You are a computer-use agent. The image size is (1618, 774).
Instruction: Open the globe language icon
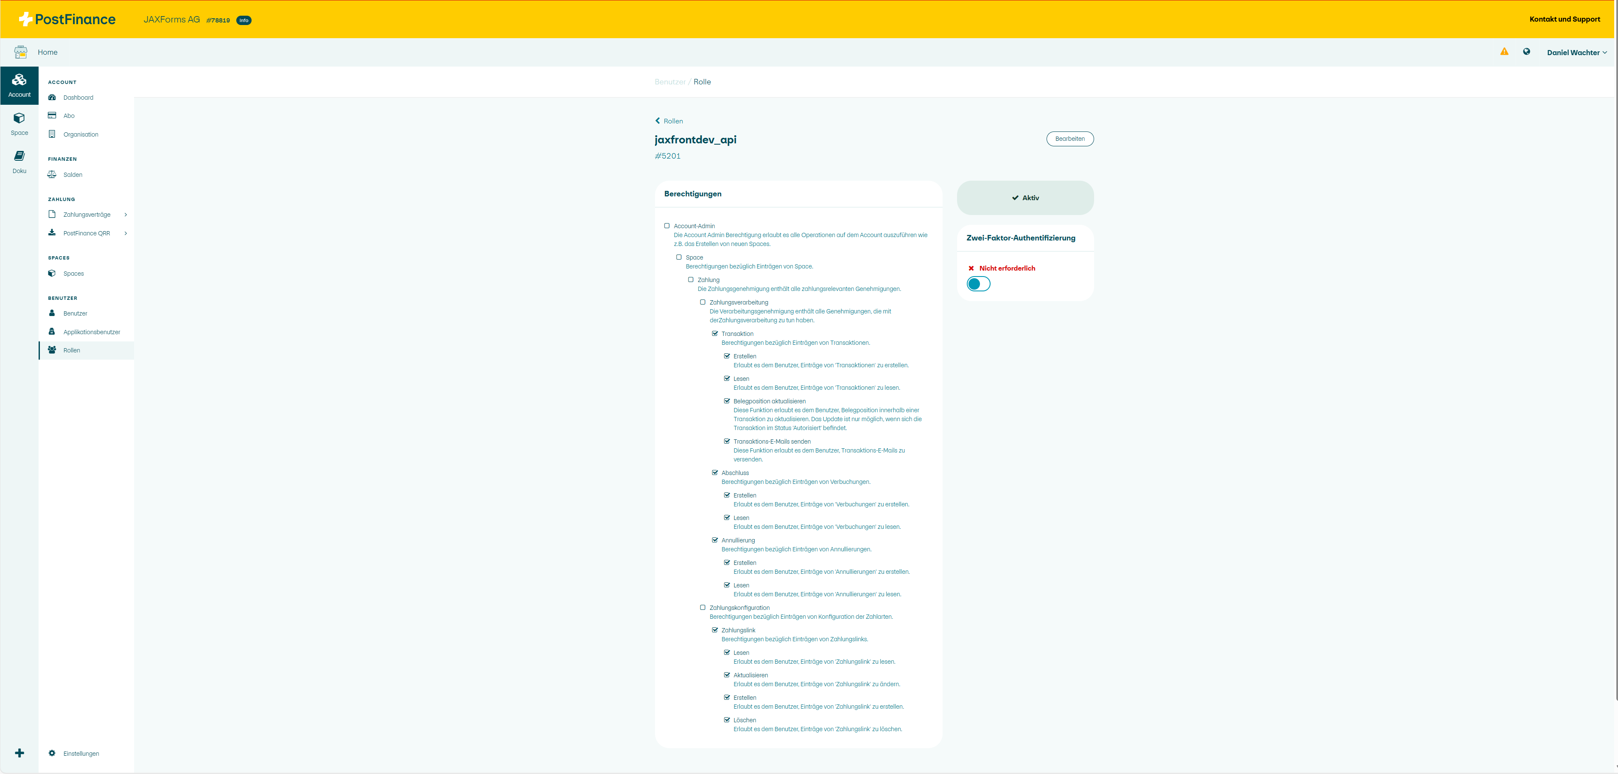click(1526, 51)
